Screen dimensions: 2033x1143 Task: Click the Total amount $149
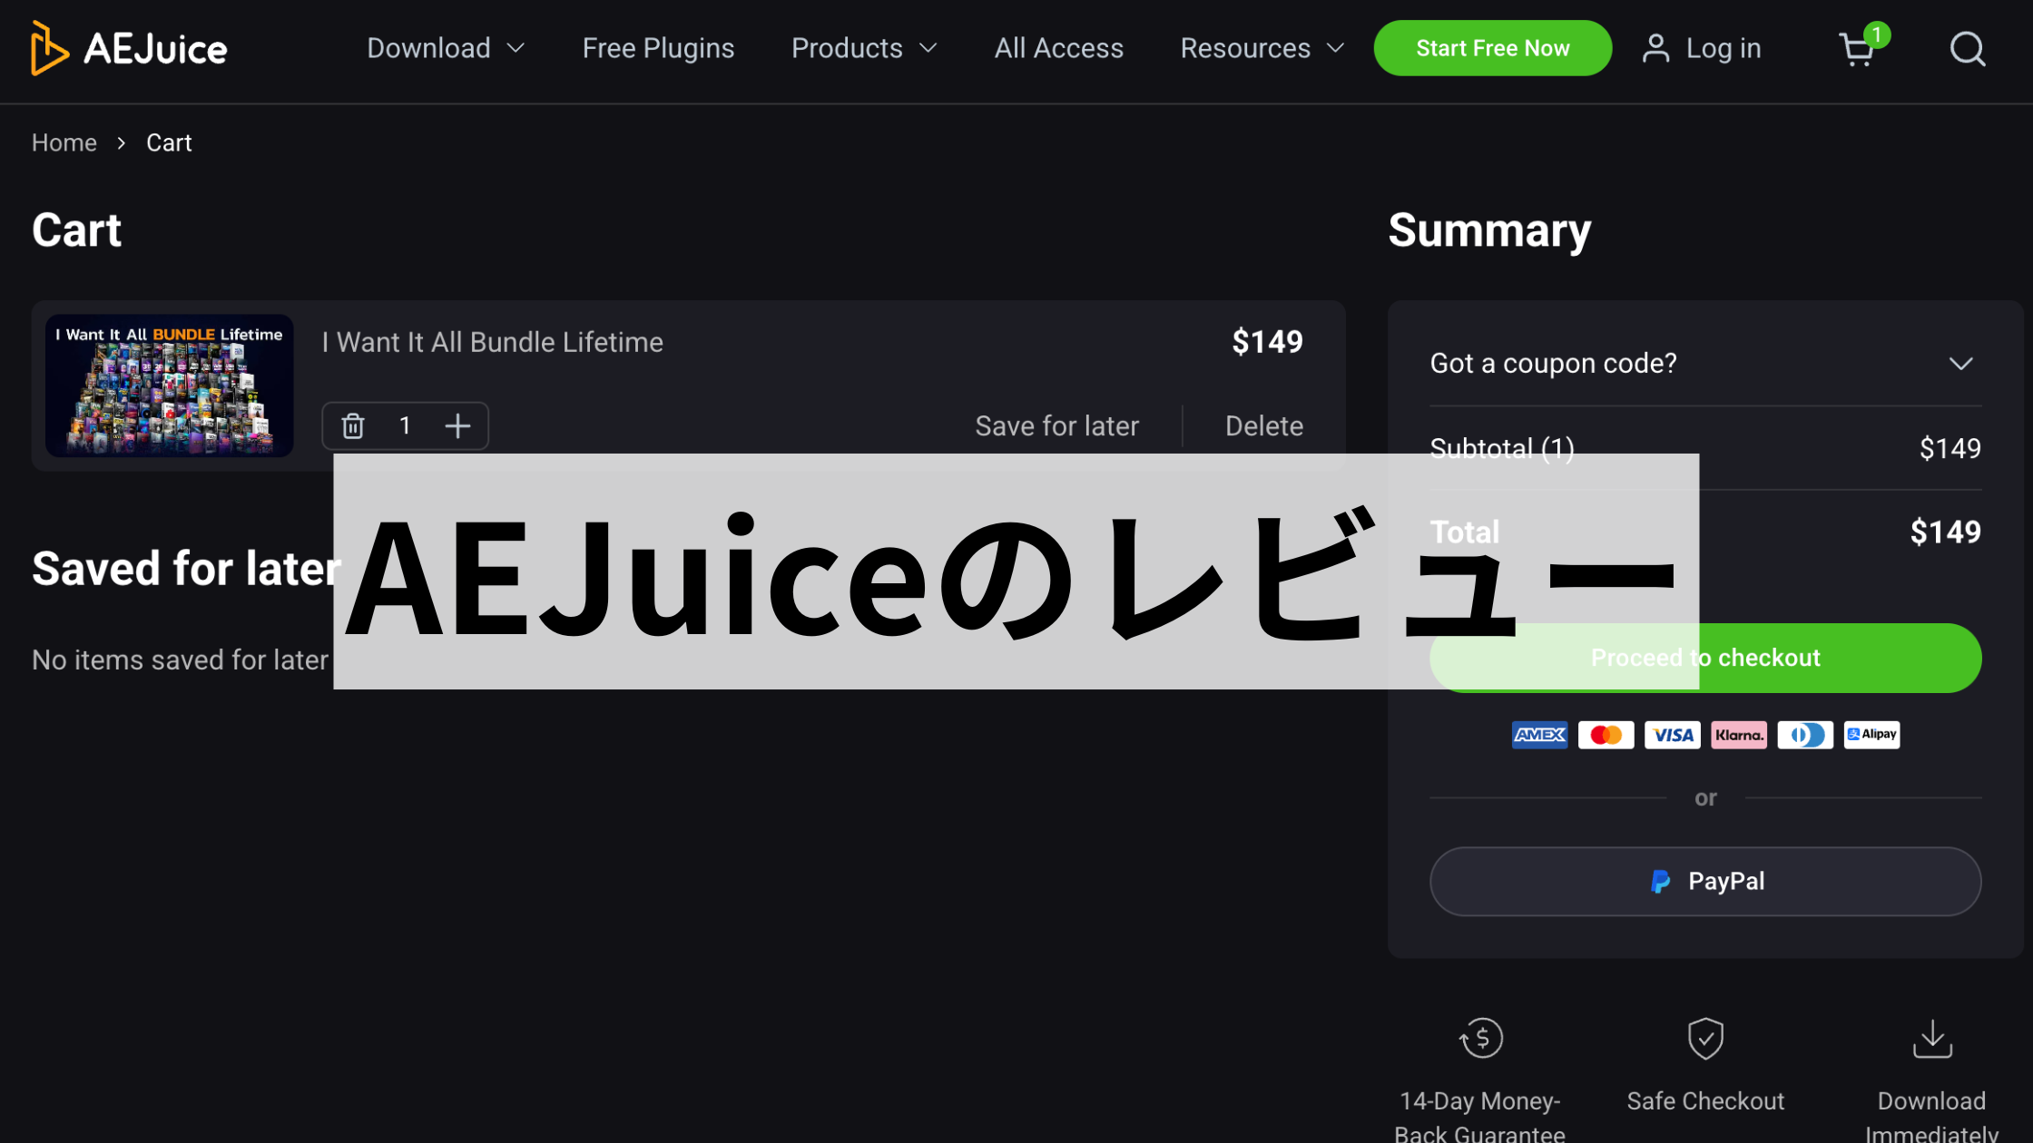(1945, 532)
